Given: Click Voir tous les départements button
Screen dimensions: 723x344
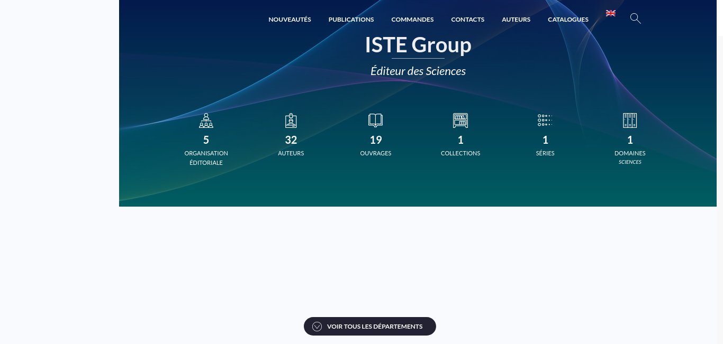Looking at the screenshot, I should click(370, 326).
